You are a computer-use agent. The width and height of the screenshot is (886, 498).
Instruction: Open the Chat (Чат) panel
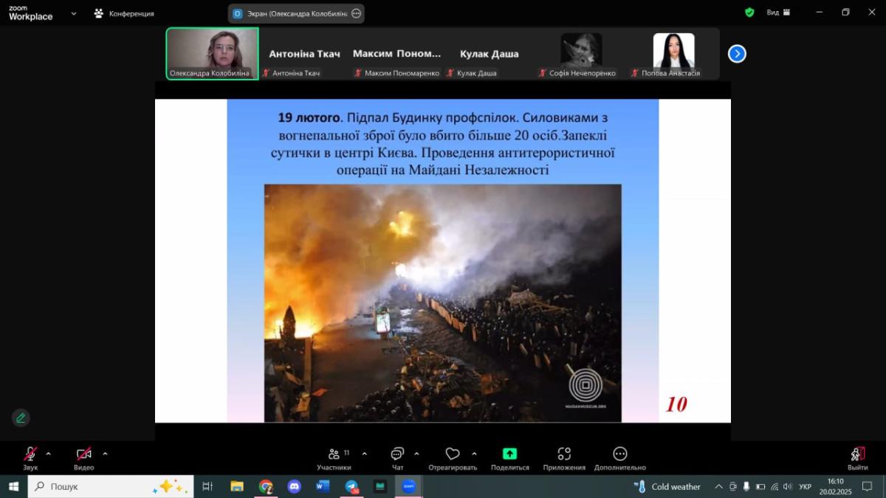pyautogui.click(x=397, y=454)
